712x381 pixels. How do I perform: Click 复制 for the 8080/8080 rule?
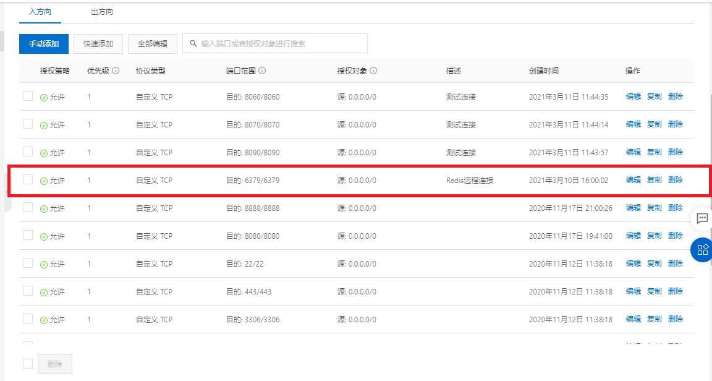coord(655,236)
